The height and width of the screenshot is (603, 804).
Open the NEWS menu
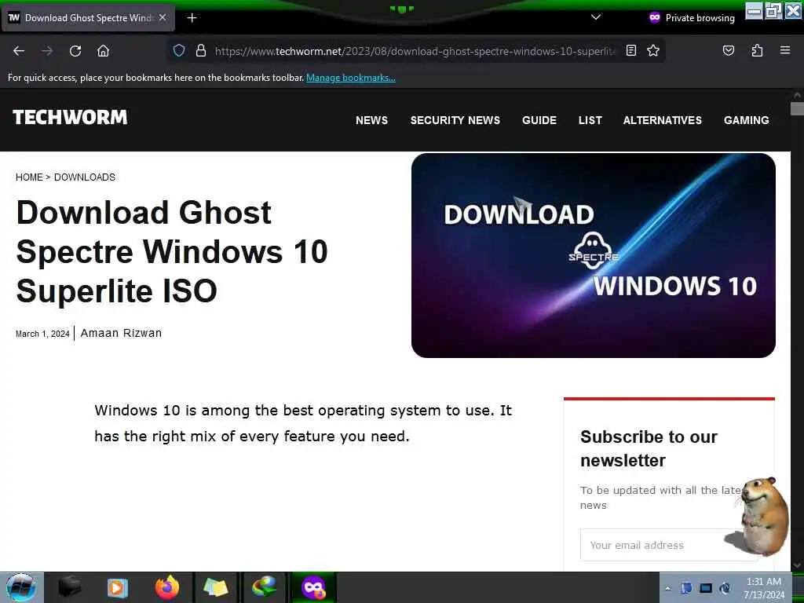tap(371, 120)
